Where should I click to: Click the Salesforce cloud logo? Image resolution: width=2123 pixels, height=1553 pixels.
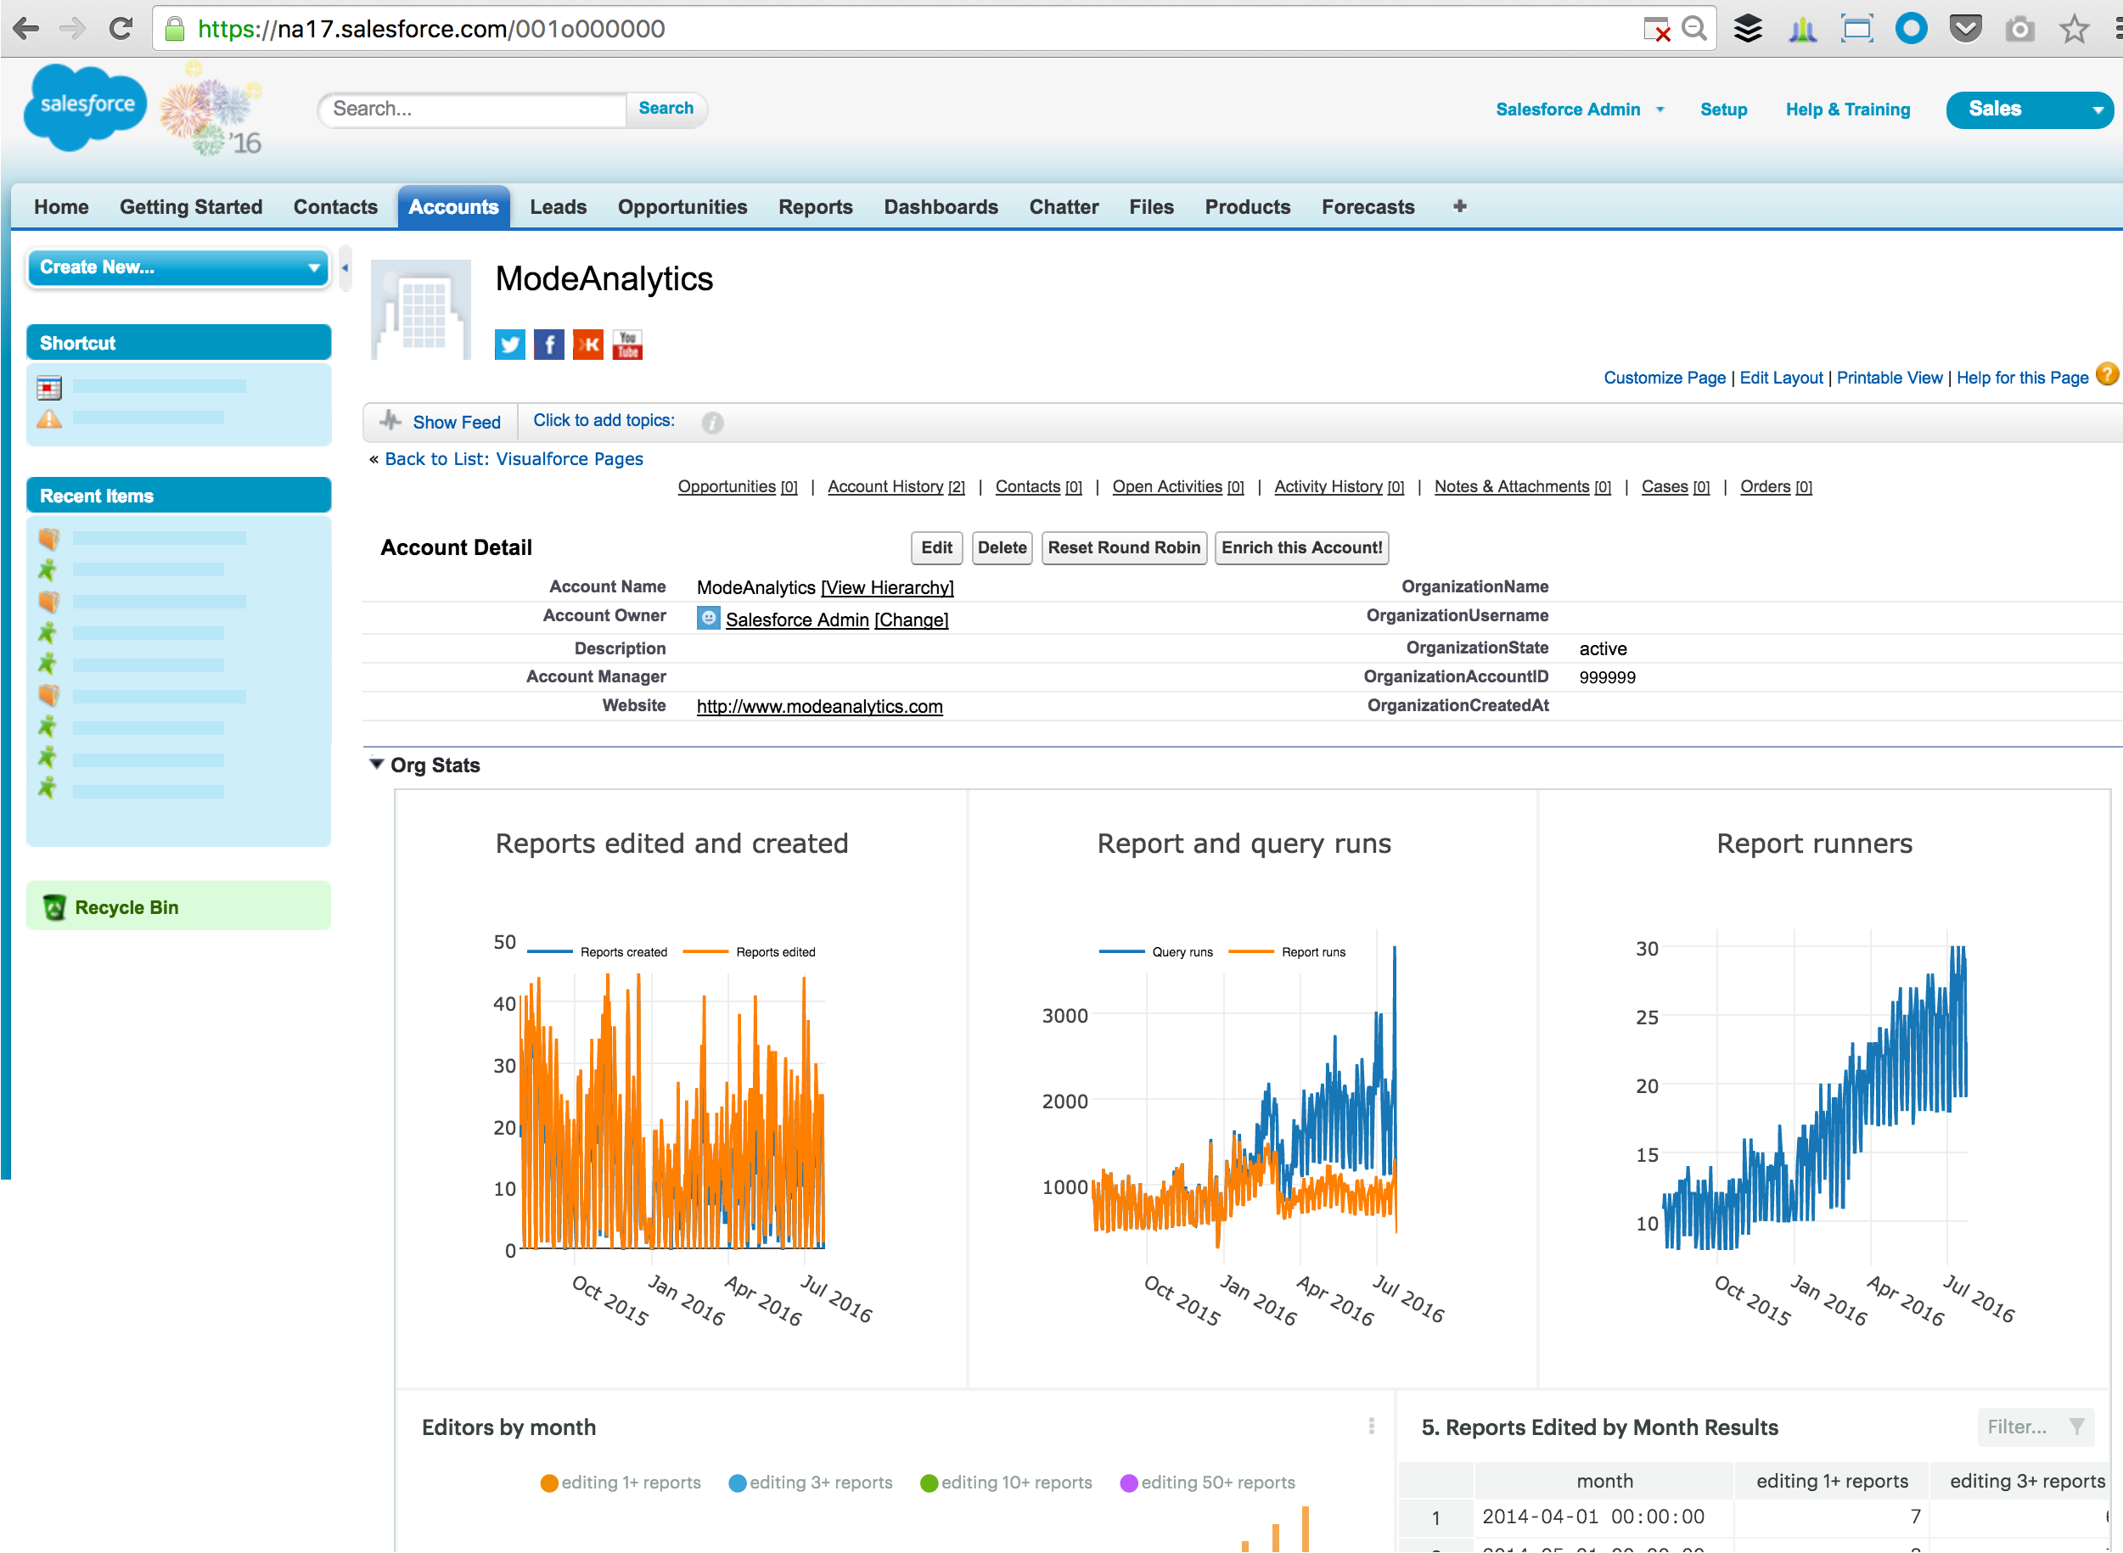click(86, 106)
